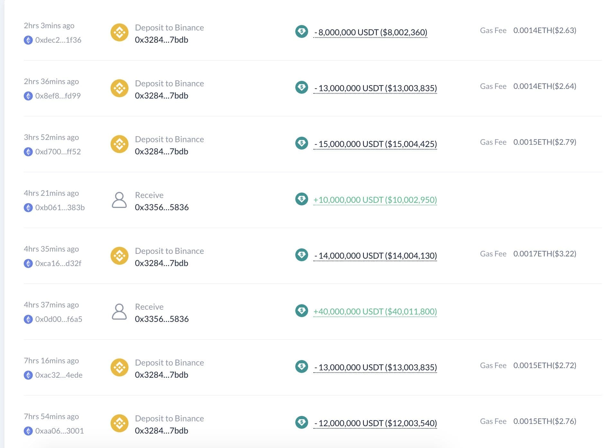Image resolution: width=606 pixels, height=448 pixels.
Task: Click Binance logo in 2hrs 36mins ago row
Action: coord(120,88)
